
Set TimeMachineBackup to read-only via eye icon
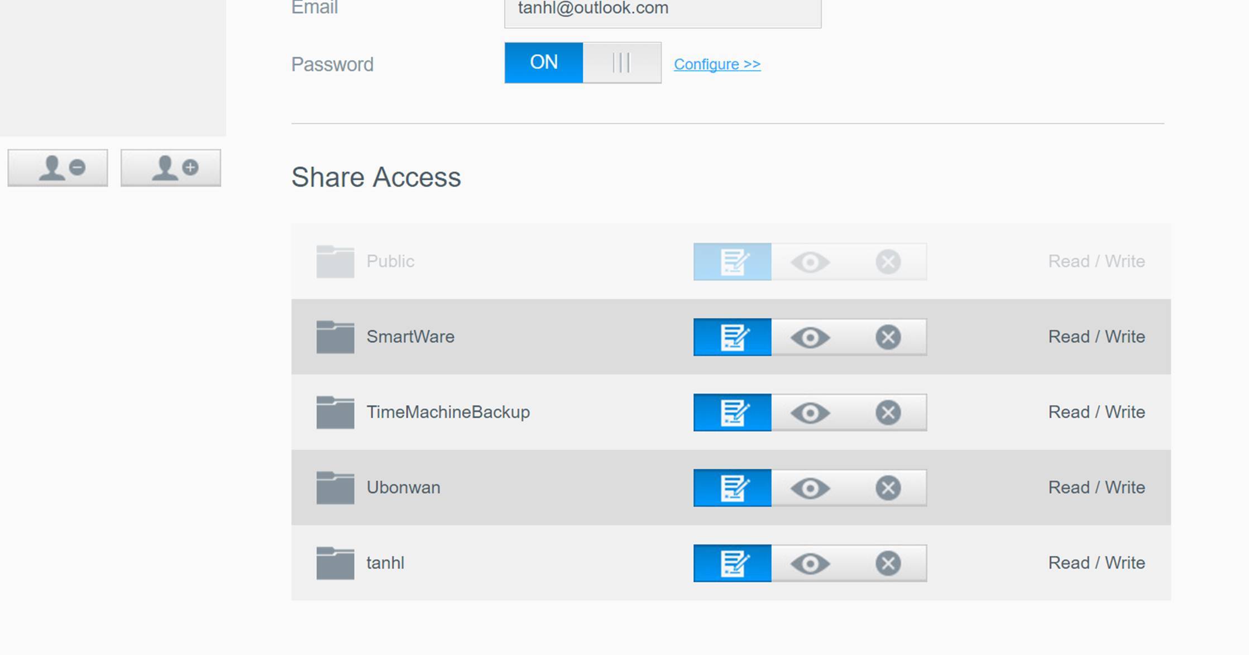point(810,413)
